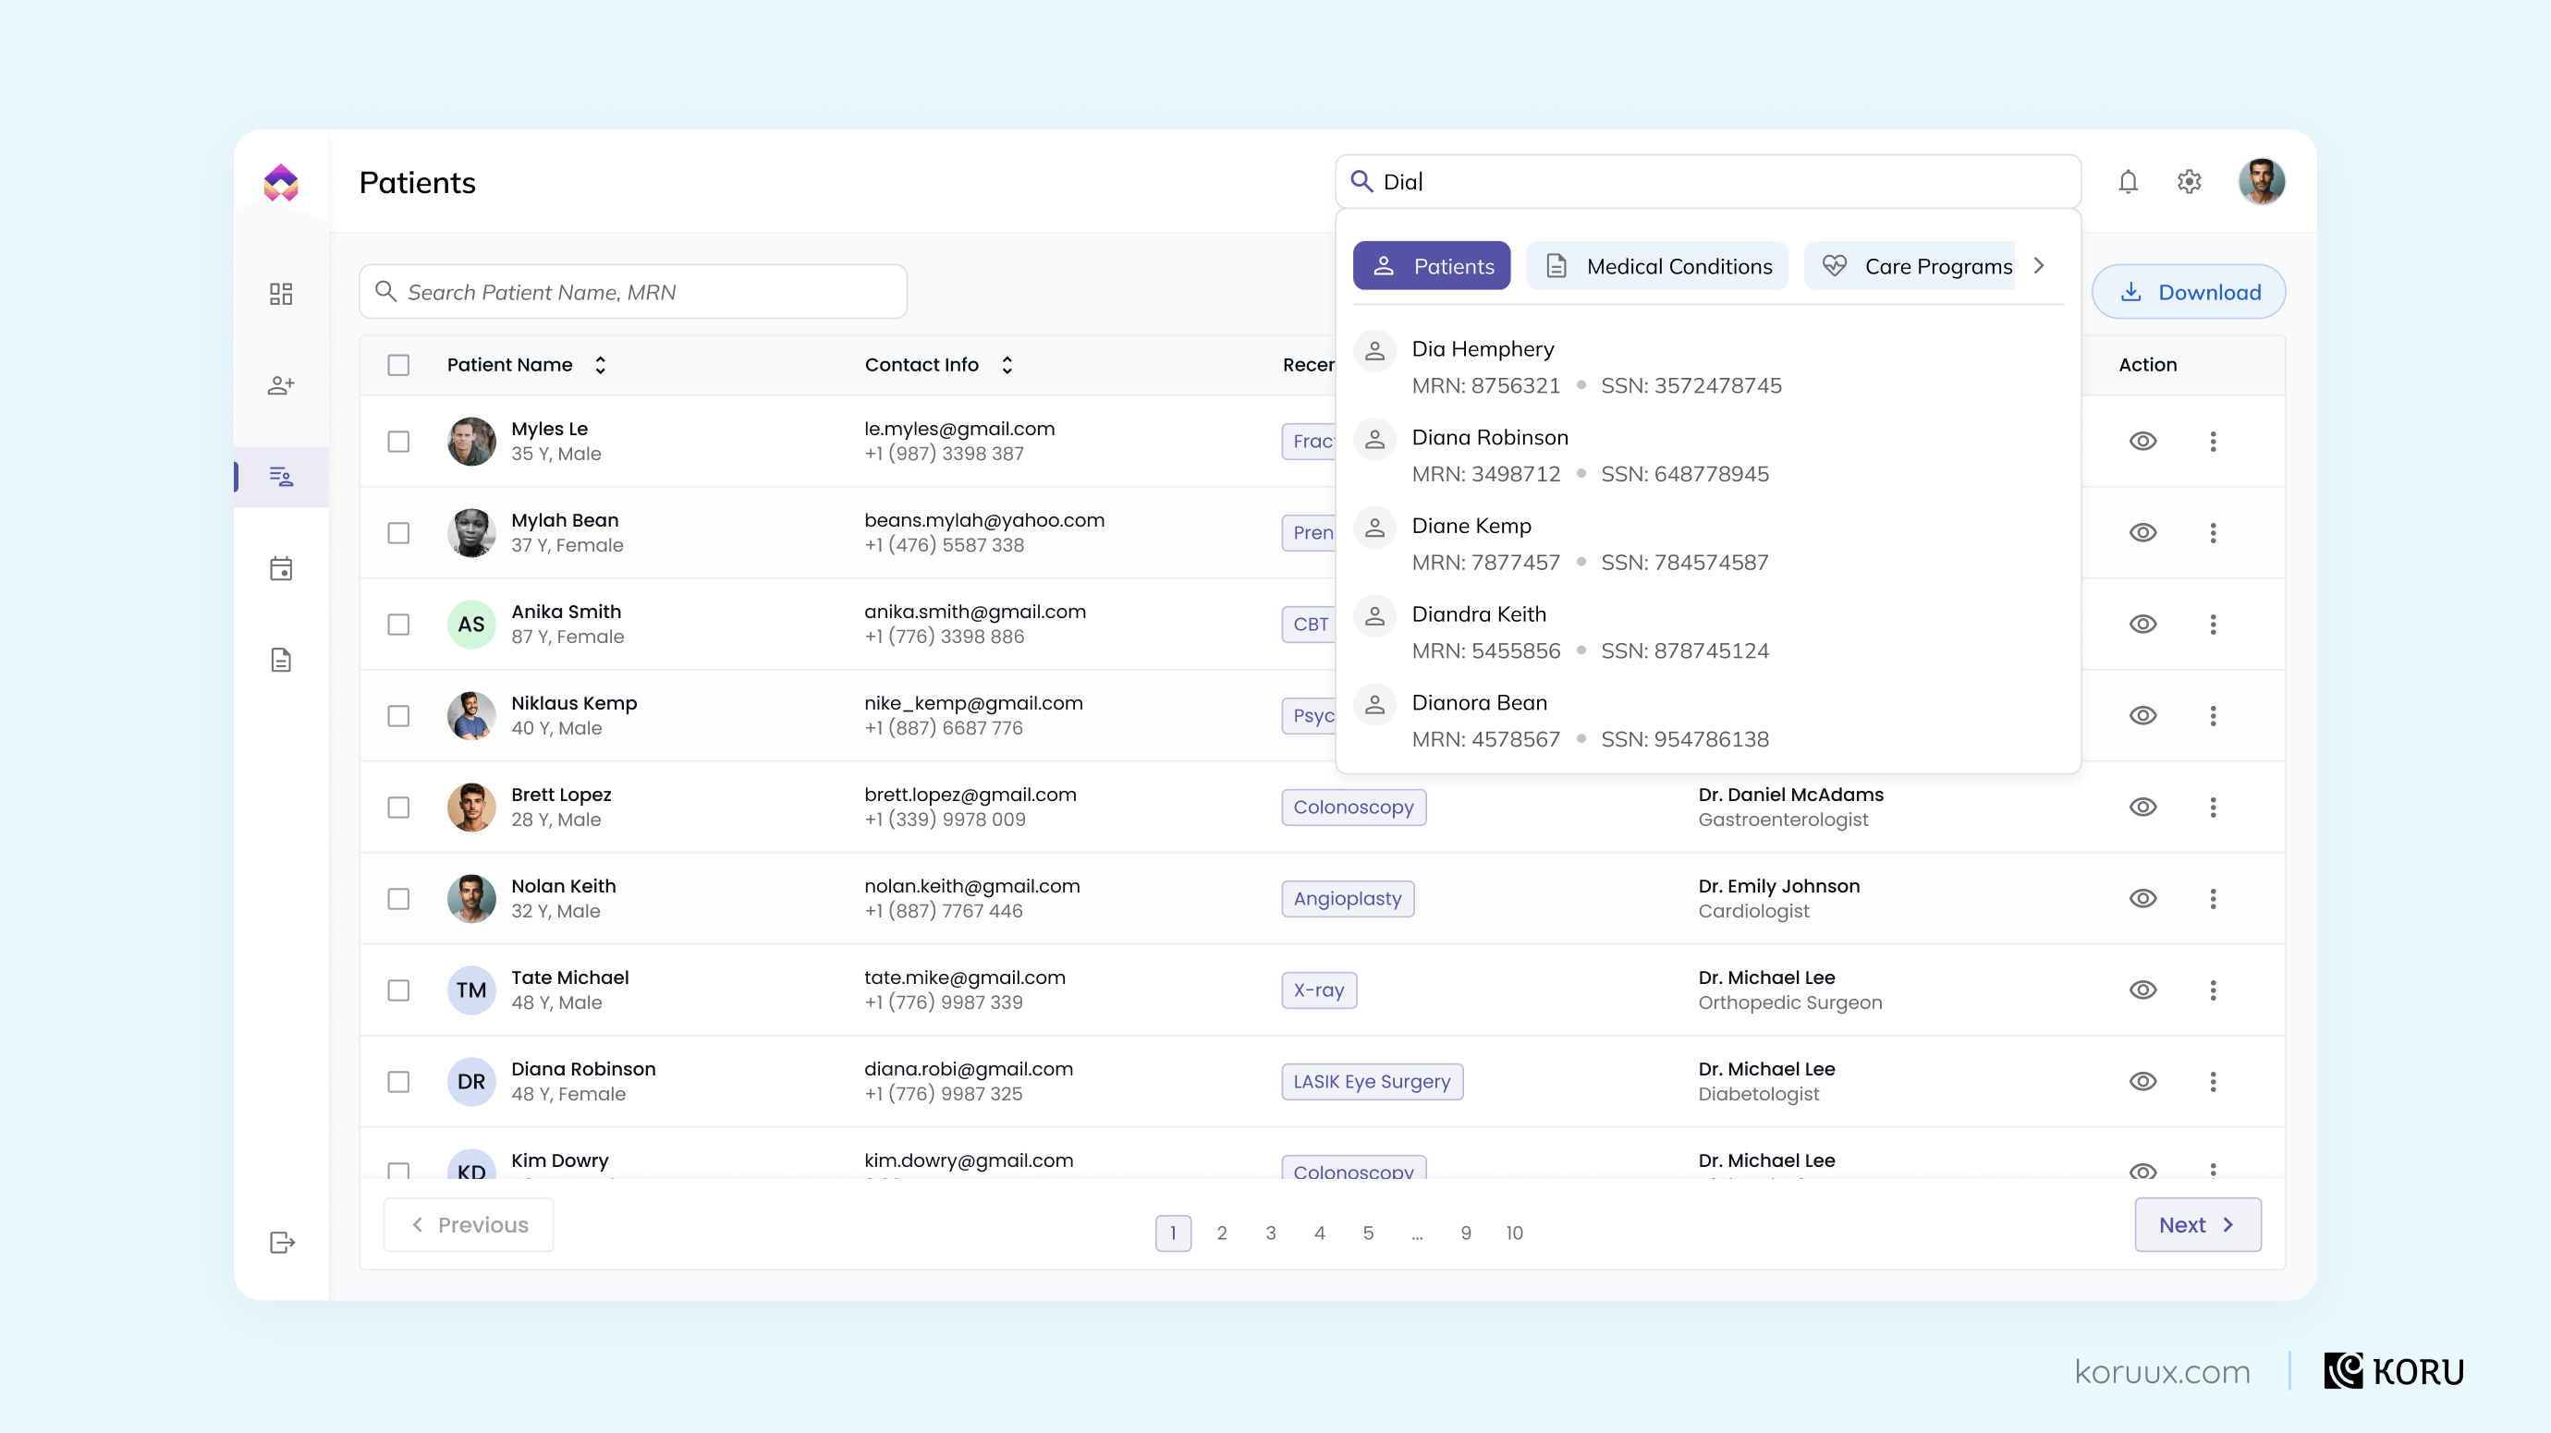Expand more search categories with the right chevron

(2039, 265)
